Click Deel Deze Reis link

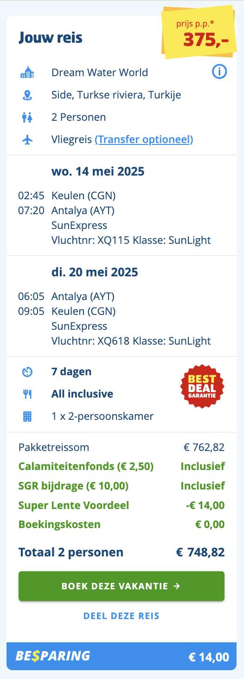122,616
